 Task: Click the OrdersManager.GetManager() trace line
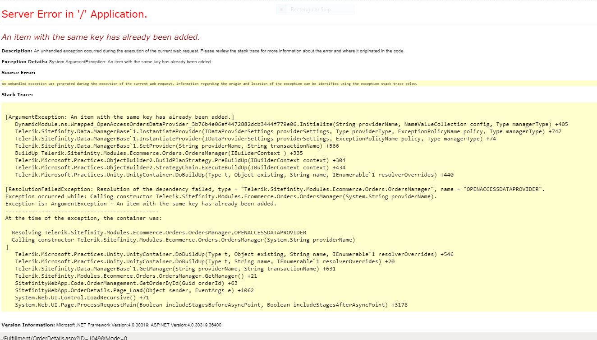(x=136, y=276)
